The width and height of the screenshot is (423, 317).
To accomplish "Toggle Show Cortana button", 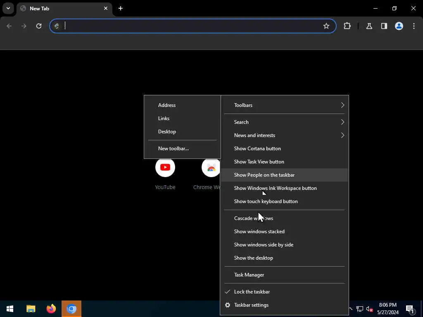I will (285, 149).
